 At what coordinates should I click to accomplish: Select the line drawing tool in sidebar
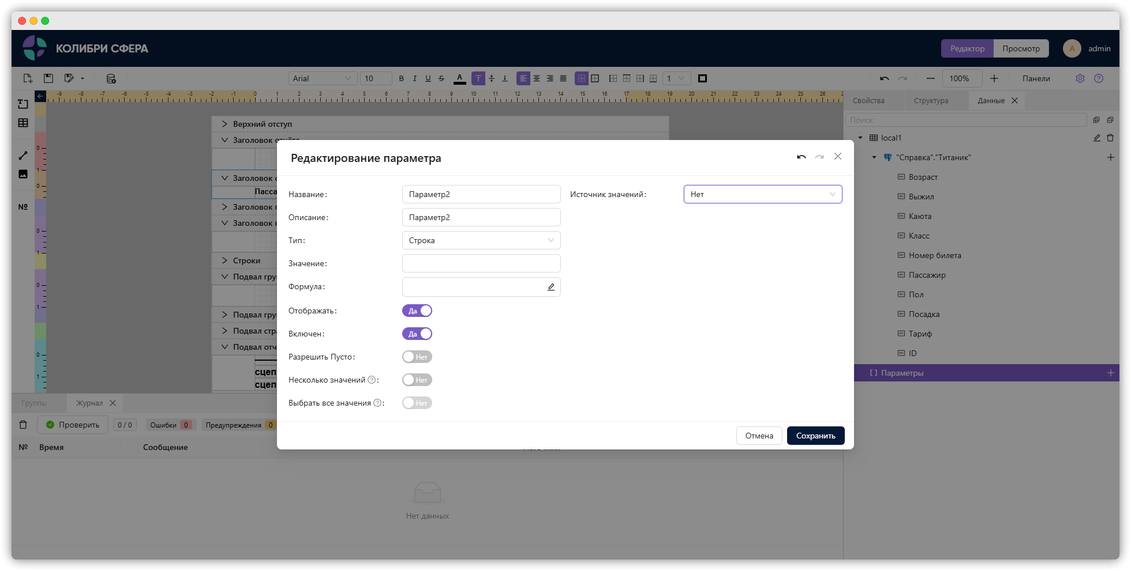click(x=23, y=156)
